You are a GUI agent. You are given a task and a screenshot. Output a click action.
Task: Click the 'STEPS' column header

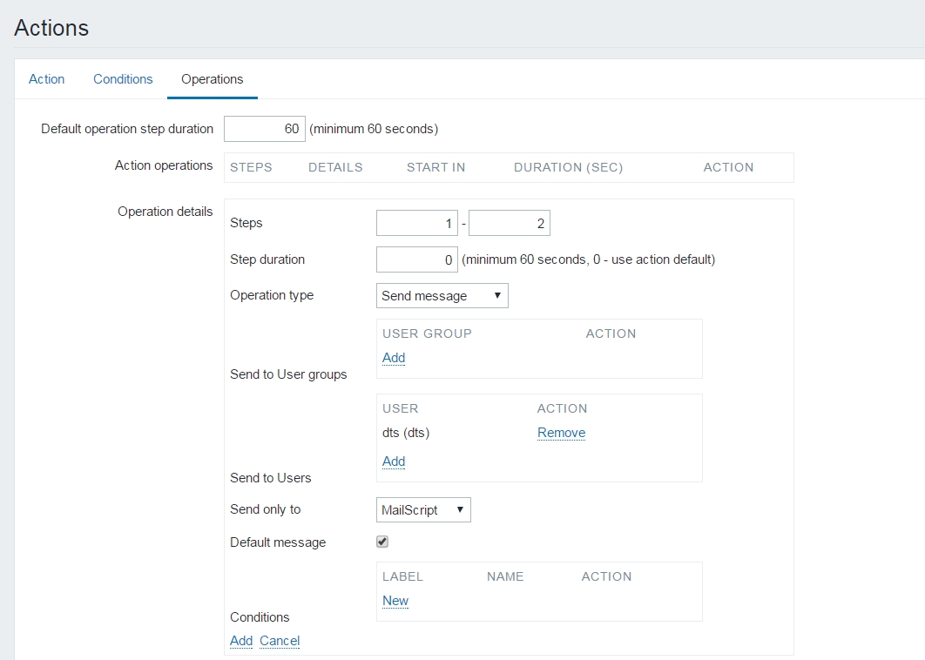(251, 167)
